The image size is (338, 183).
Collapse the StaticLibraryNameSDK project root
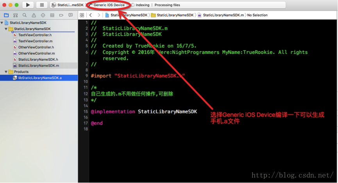[2, 23]
